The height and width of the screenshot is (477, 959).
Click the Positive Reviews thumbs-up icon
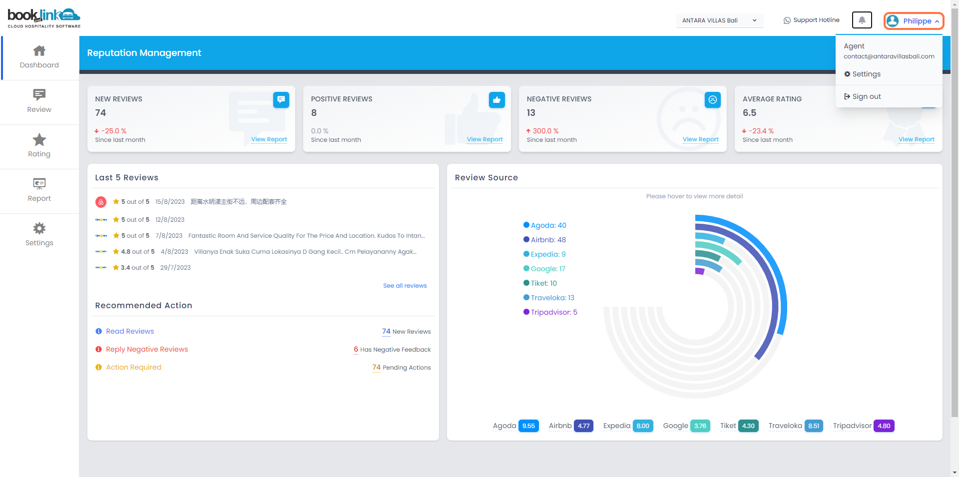497,100
